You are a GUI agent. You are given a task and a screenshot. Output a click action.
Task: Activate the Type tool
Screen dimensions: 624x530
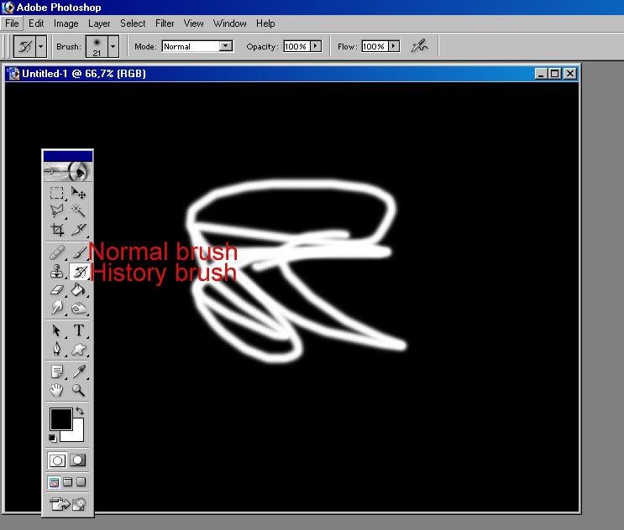point(79,330)
